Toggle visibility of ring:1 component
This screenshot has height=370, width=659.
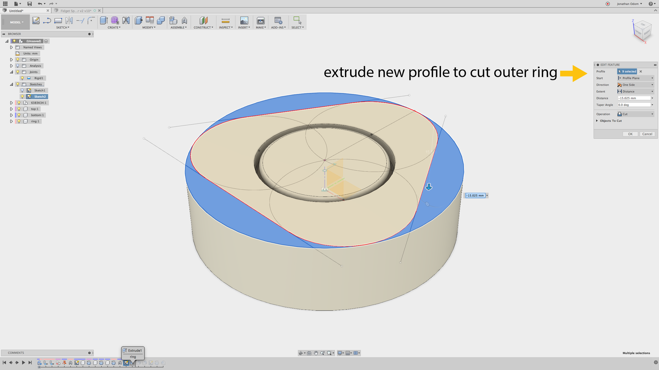pyautogui.click(x=19, y=121)
